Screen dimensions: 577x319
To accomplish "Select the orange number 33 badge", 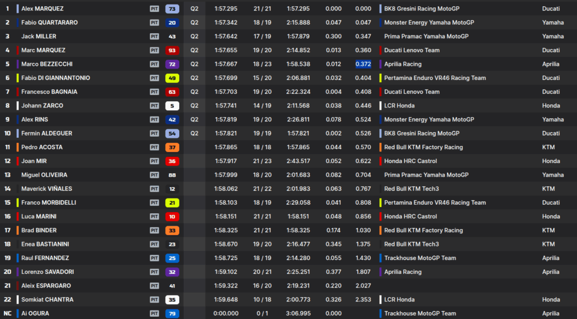I will point(172,231).
